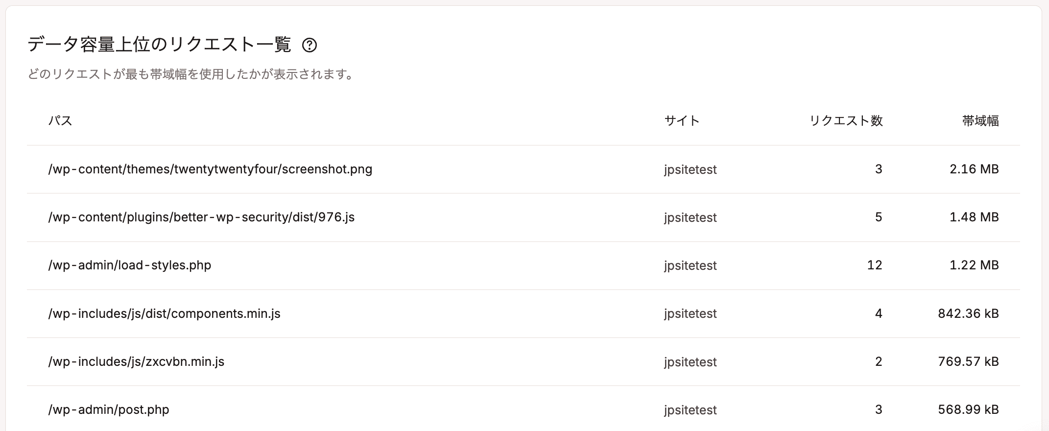Click the 842.36 kB bandwidth value
The width and height of the screenshot is (1049, 431).
[x=968, y=313]
